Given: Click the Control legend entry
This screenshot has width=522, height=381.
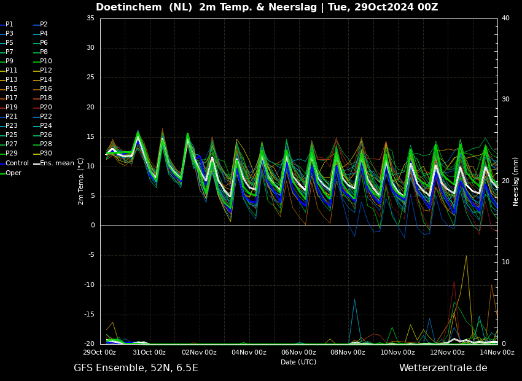Looking at the screenshot, I should (14, 163).
